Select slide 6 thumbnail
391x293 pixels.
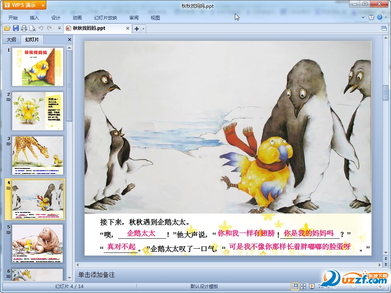[x=37, y=275]
